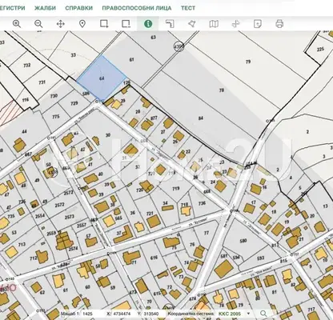Image resolution: width=333 pixels, height=320 pixels.
Task: Click parcel number 2557 on map
Action: (x=82, y=226)
